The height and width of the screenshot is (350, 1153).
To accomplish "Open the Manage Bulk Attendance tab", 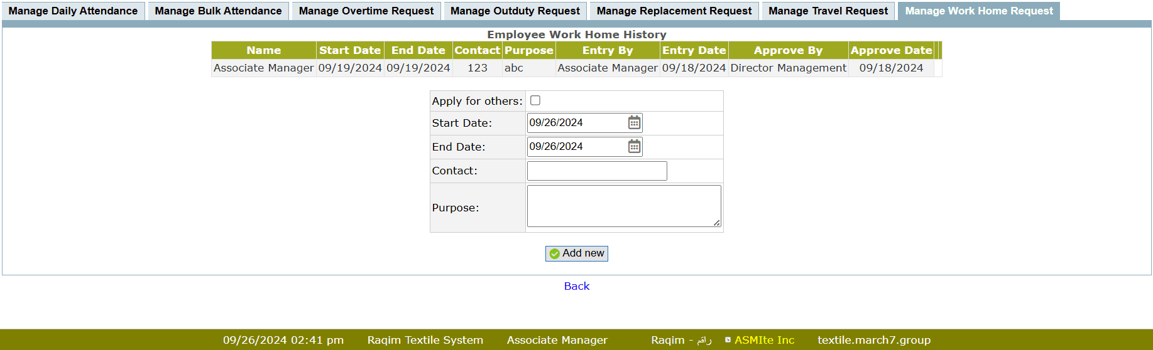I will (x=218, y=11).
